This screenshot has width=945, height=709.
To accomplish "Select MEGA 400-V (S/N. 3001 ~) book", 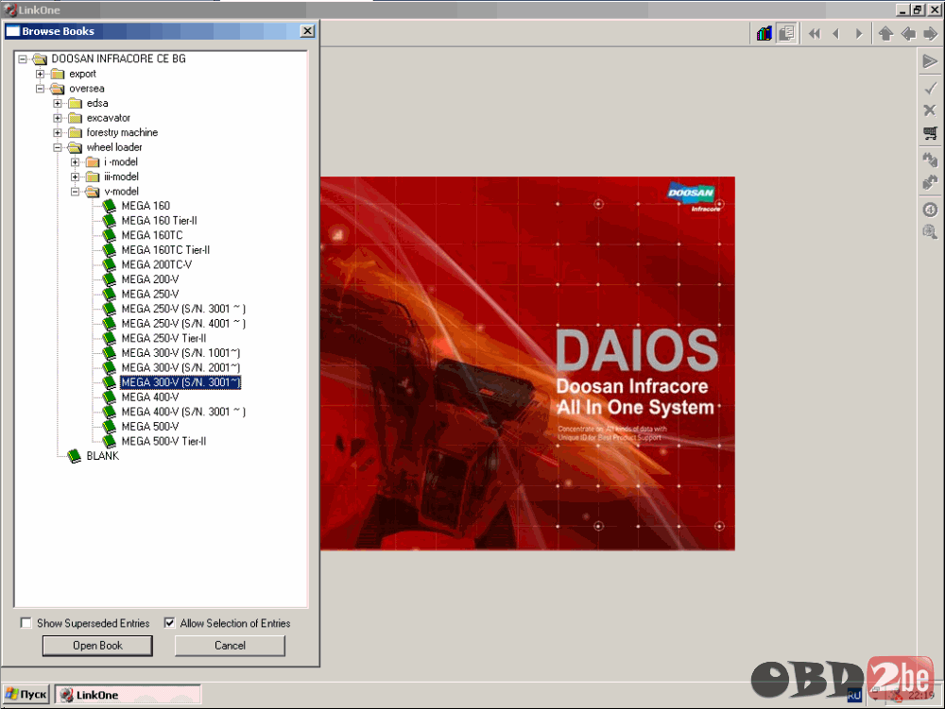I will click(x=183, y=412).
